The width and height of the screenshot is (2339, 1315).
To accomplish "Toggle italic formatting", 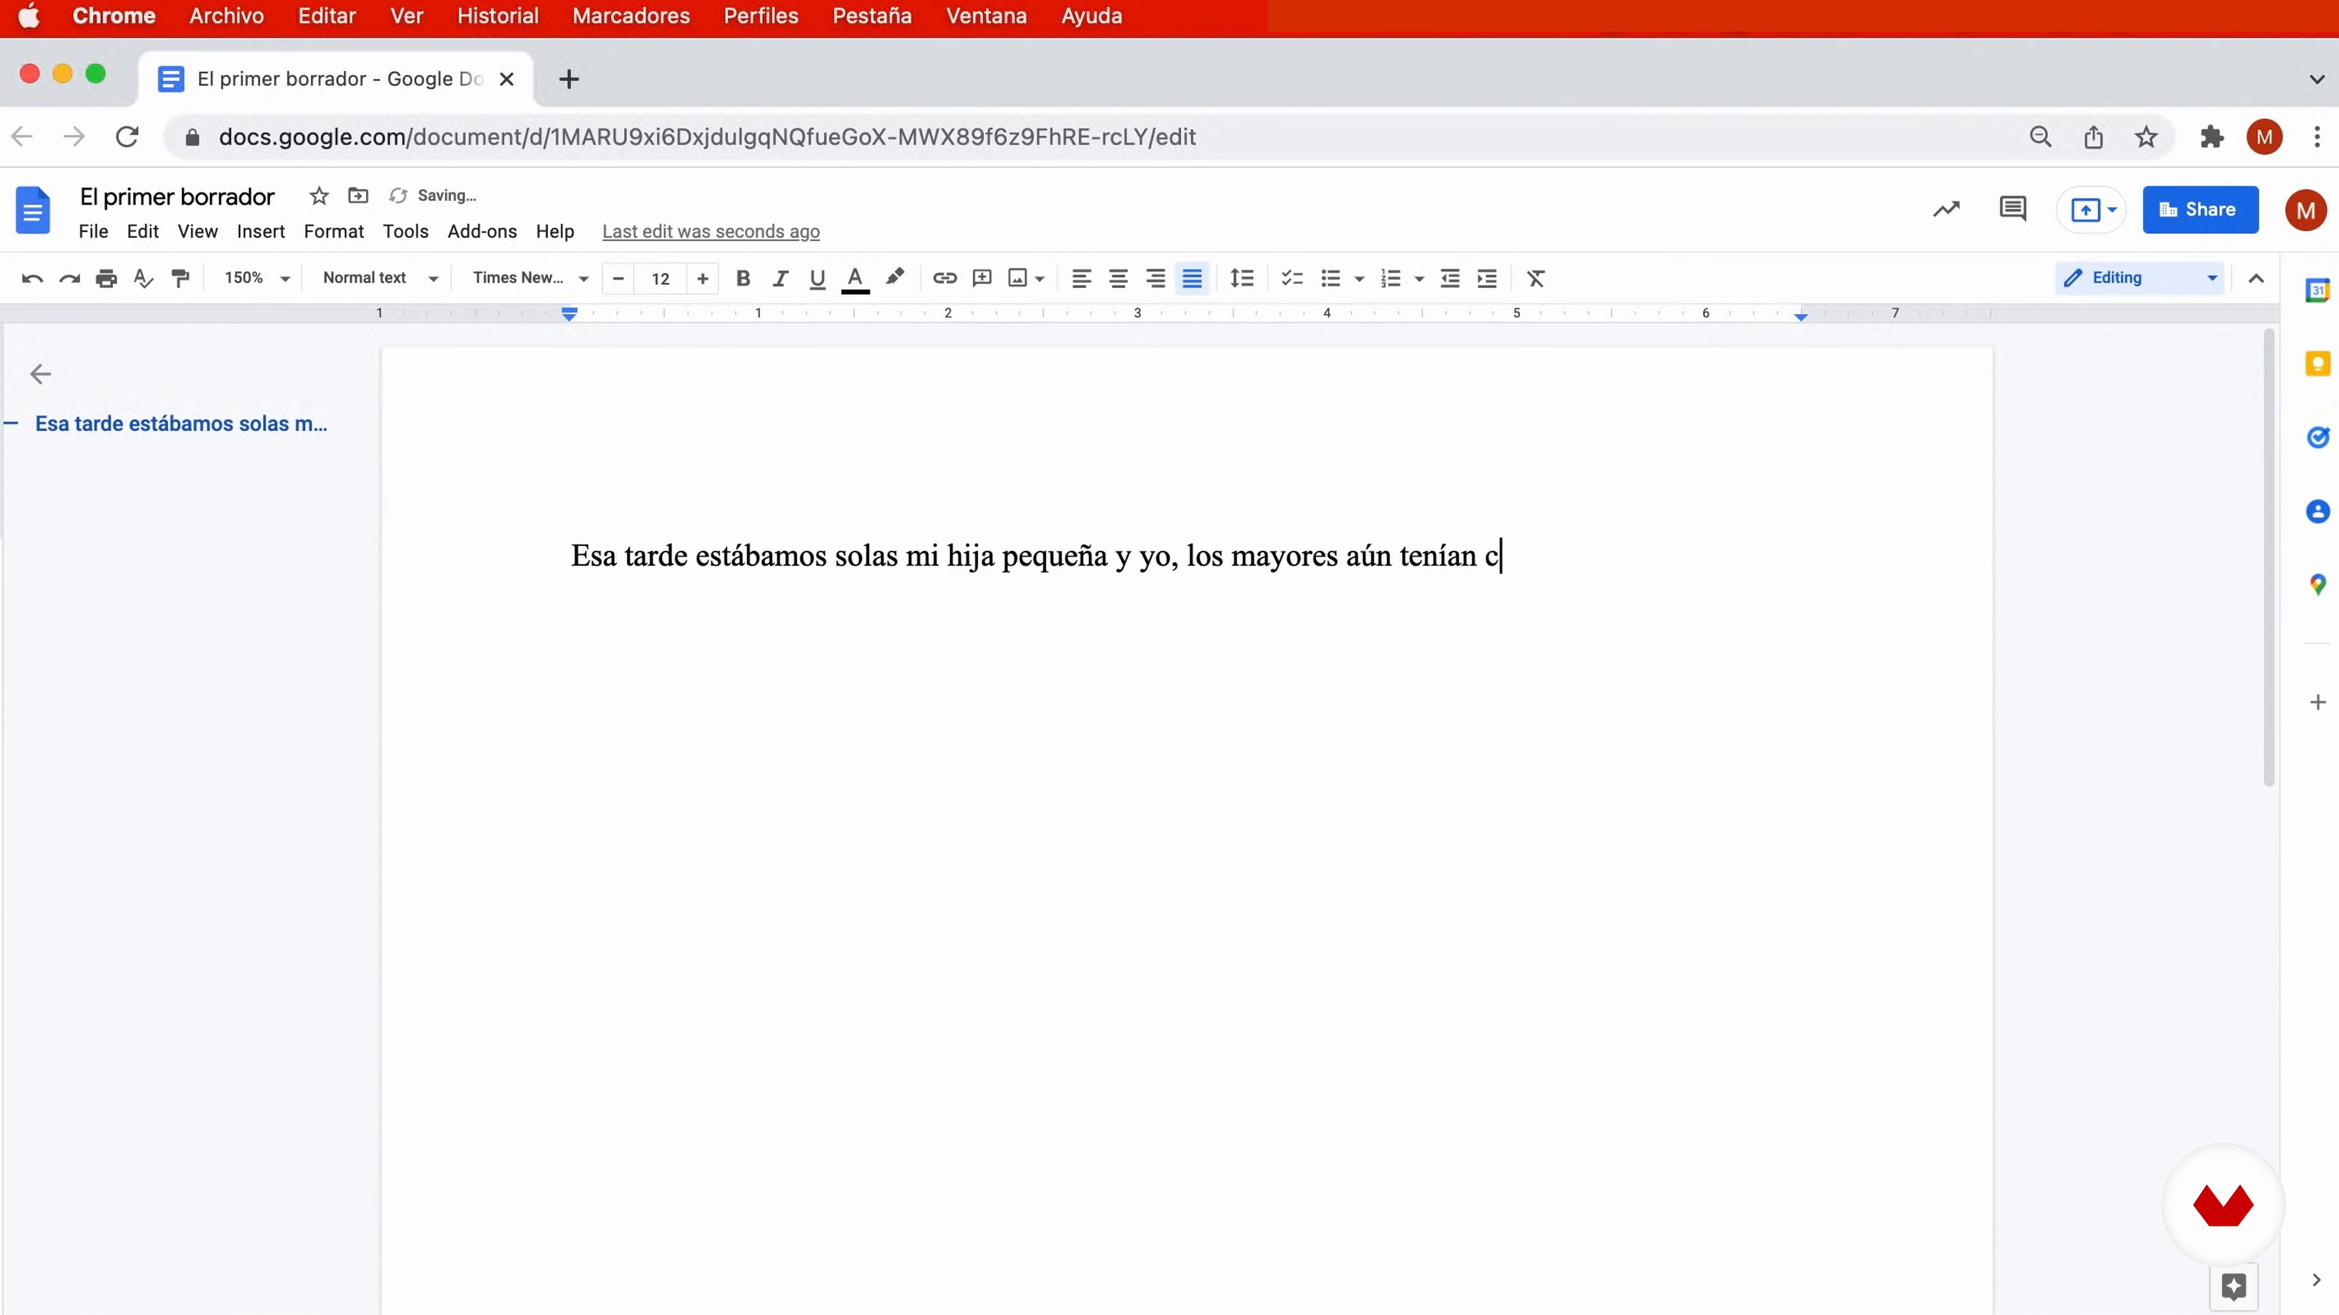I will pos(780,279).
